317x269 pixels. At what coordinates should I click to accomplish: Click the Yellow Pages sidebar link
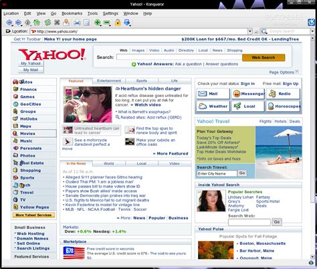tap(35, 207)
